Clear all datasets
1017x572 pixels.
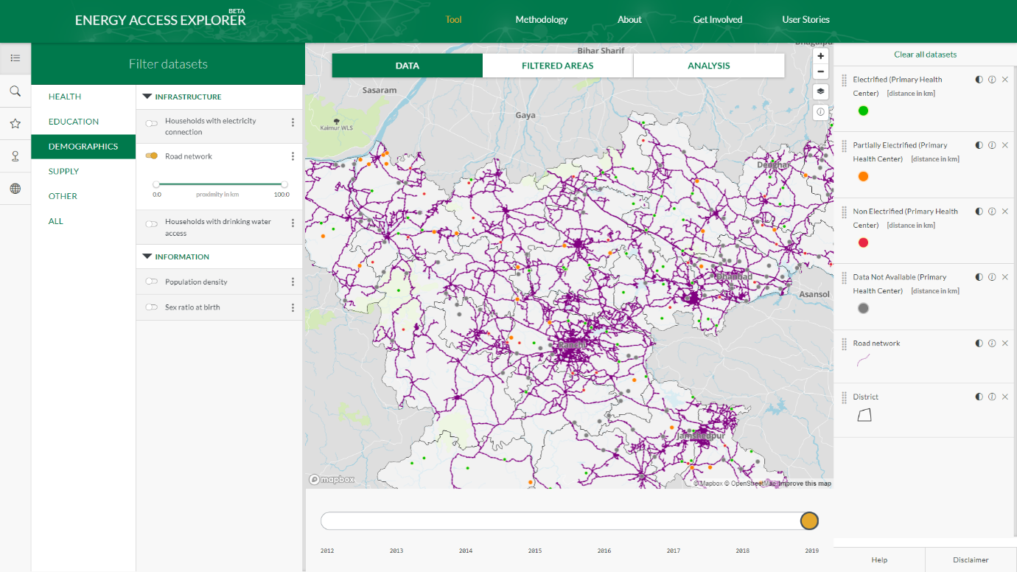(925, 54)
